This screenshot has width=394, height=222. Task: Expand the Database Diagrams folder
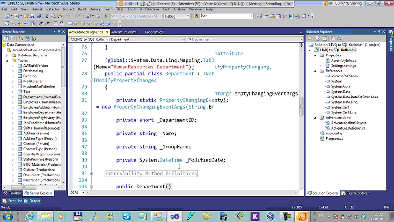[x=7, y=55]
